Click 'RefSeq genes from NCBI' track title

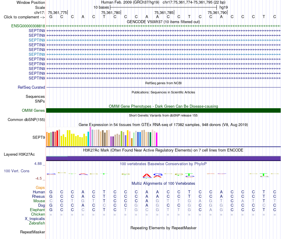click(x=164, y=83)
